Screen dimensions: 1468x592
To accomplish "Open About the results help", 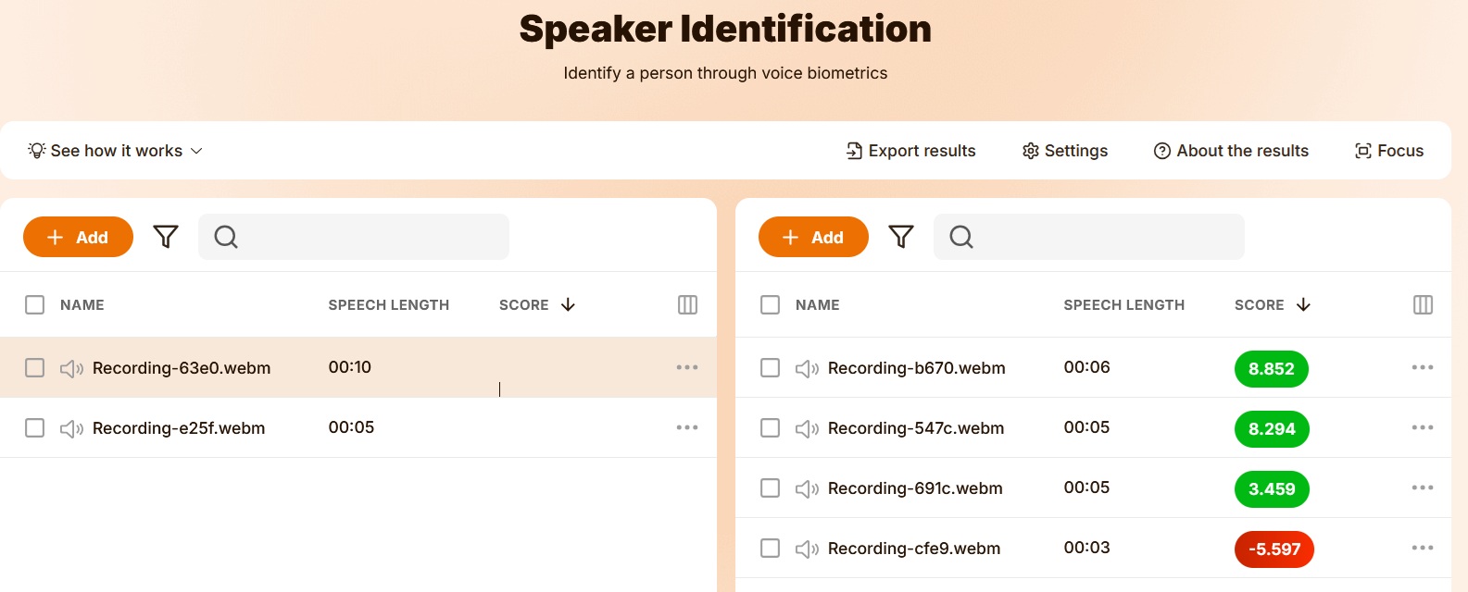I will click(1231, 151).
